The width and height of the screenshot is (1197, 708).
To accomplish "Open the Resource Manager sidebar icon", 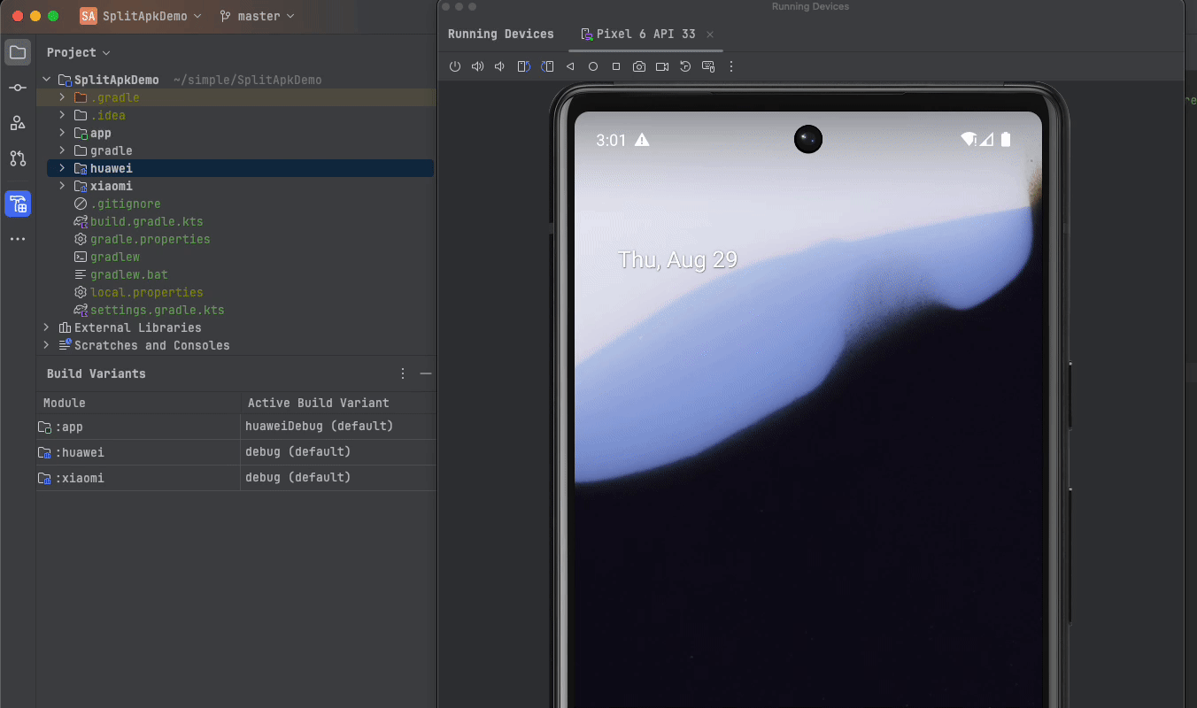I will click(x=18, y=123).
